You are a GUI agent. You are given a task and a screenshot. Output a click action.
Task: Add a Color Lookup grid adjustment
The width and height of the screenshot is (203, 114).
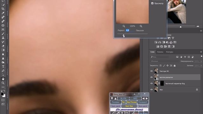[x=175, y=42]
